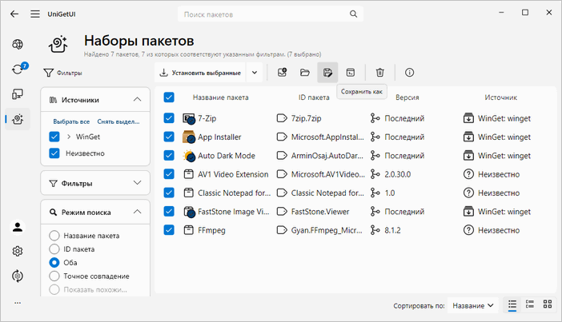This screenshot has width=562, height=322.
Task: Click WinGet: winget source for 7-Zip
Action: click(x=504, y=118)
